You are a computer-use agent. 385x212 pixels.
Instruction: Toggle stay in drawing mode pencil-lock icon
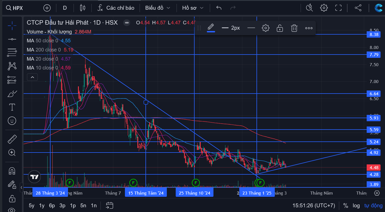(12, 185)
